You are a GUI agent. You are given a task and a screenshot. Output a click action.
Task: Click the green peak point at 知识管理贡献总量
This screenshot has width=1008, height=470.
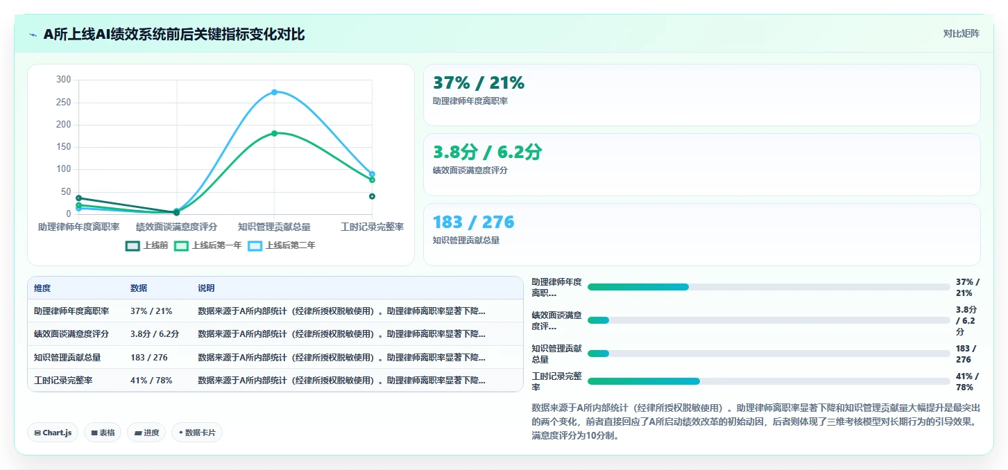(x=274, y=133)
